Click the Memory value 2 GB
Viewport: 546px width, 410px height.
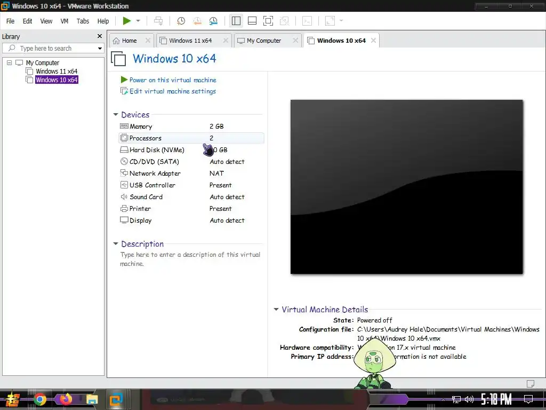(x=216, y=126)
